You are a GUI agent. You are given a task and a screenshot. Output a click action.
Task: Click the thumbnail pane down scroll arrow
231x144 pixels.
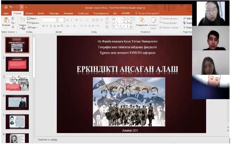tap(34, 141)
